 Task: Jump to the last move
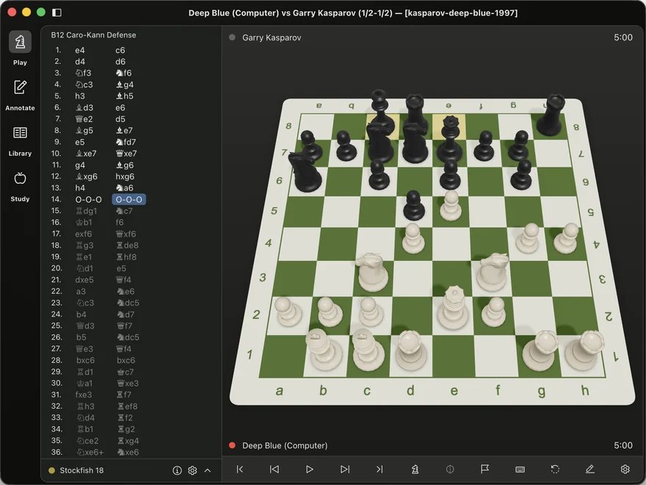tap(380, 469)
